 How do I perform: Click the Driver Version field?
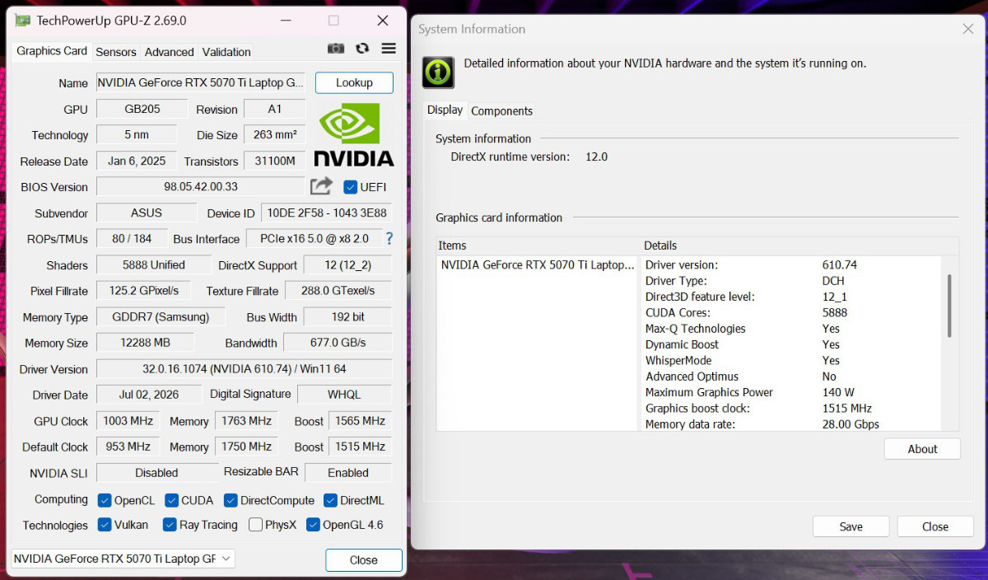[244, 369]
